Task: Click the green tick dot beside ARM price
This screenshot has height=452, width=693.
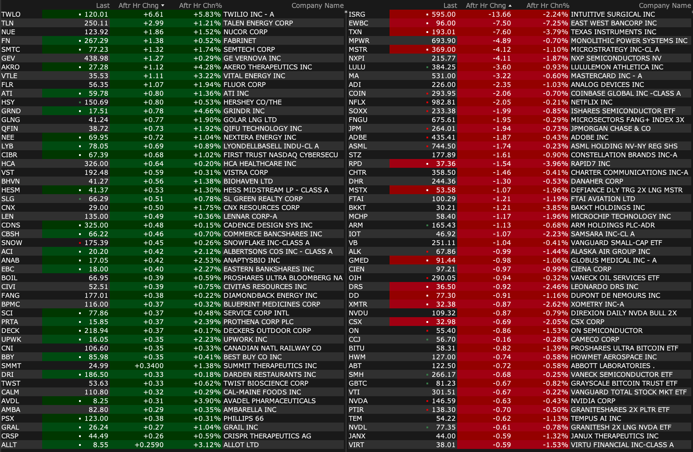Action: point(427,225)
